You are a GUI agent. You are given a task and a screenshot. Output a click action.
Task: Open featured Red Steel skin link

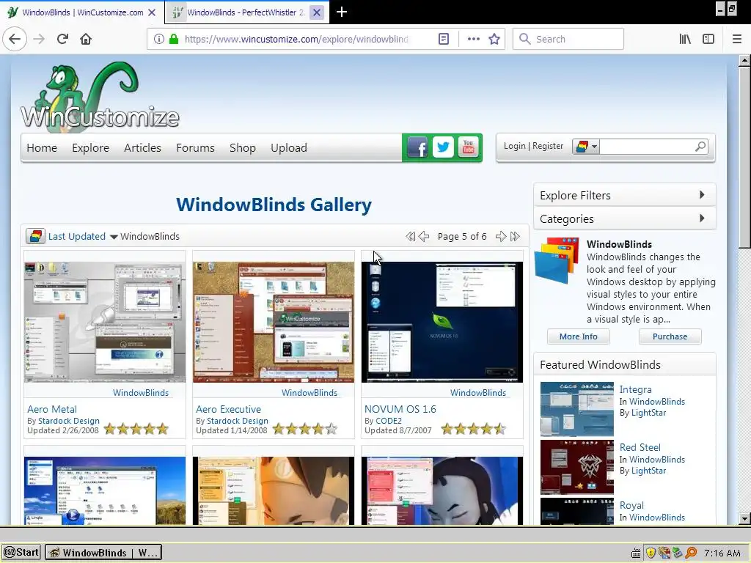[640, 448]
